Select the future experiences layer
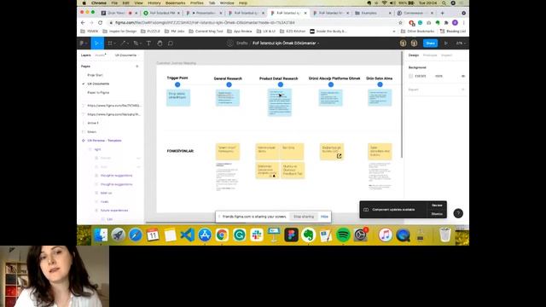The height and width of the screenshot is (307, 546). (114, 211)
